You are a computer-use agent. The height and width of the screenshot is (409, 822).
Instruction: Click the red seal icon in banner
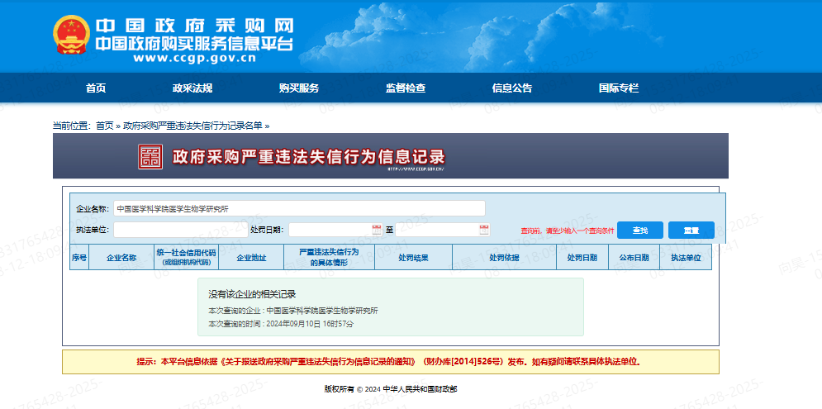tap(150, 157)
